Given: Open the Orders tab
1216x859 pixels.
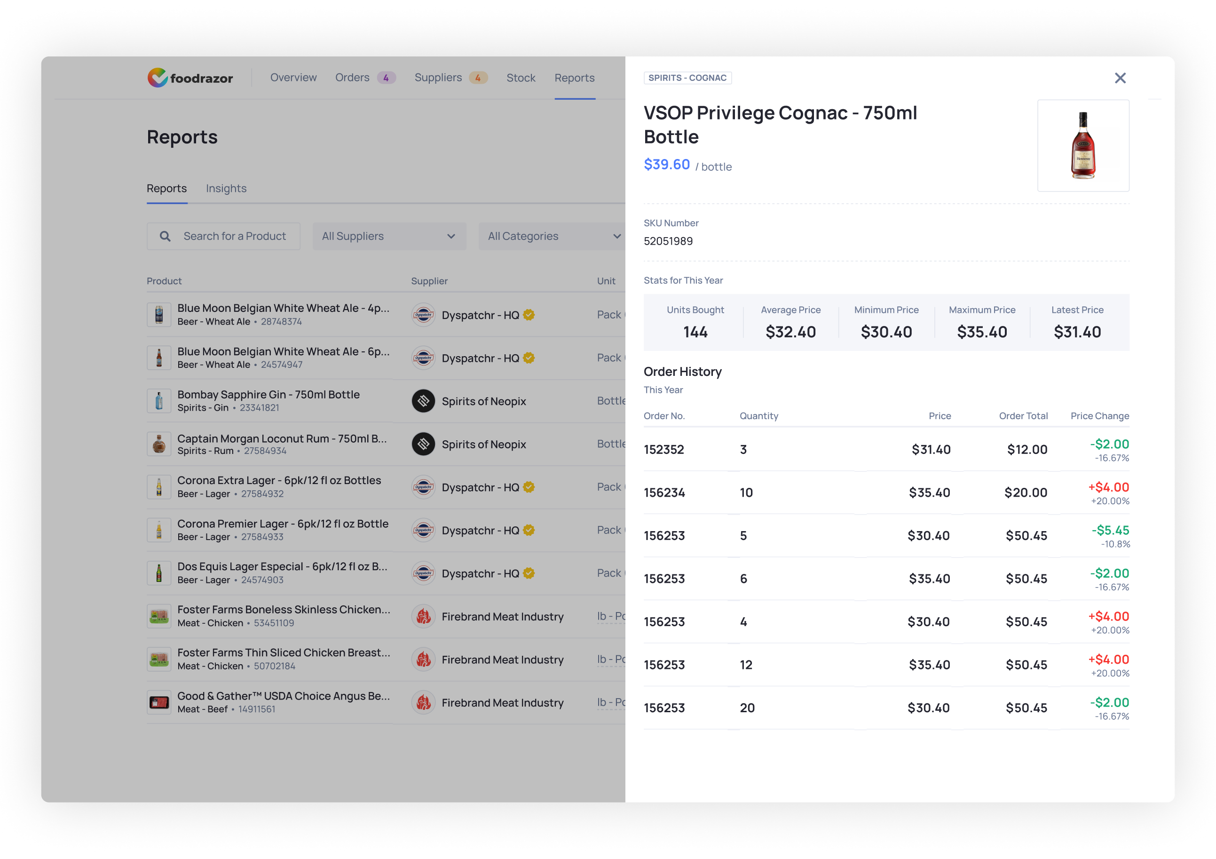Looking at the screenshot, I should click(x=352, y=77).
